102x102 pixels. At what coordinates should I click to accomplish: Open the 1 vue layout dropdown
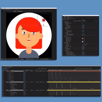(x=38, y=59)
